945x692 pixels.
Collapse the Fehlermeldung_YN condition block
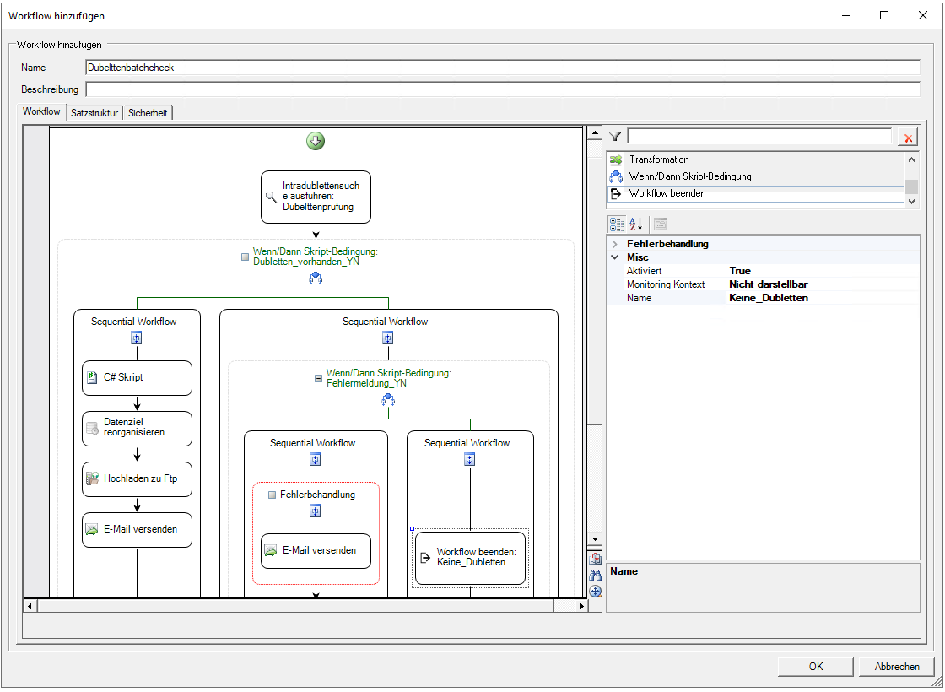tap(319, 379)
